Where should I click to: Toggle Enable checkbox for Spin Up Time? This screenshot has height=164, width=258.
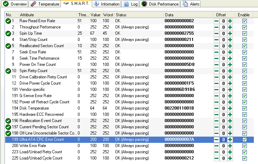[244, 33]
